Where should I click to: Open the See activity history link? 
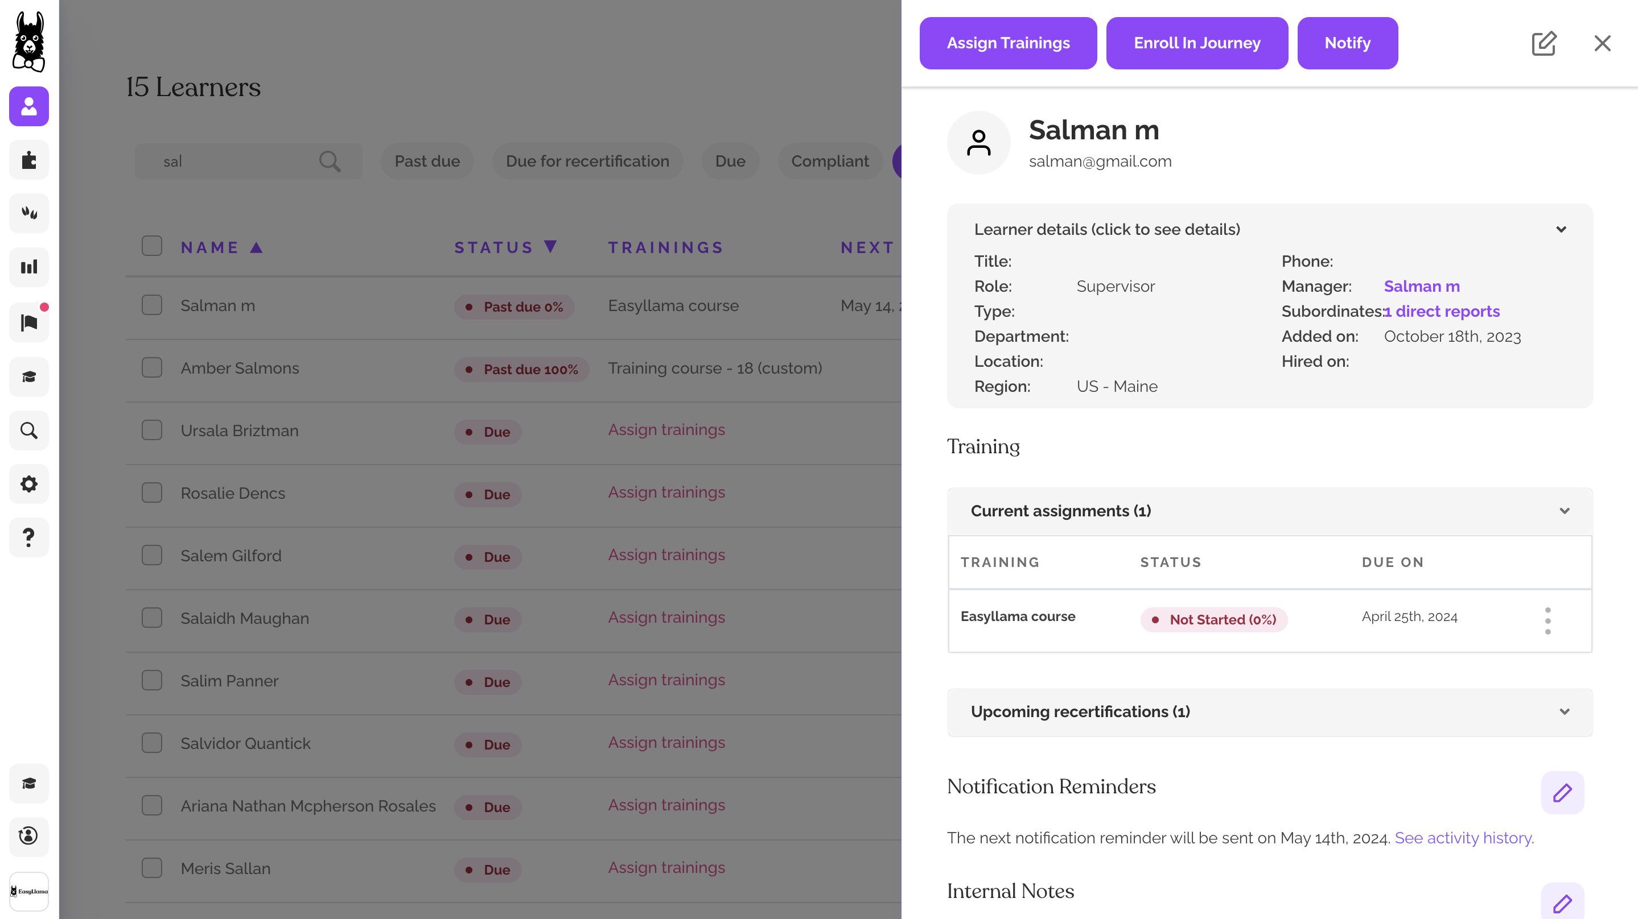pos(1463,838)
